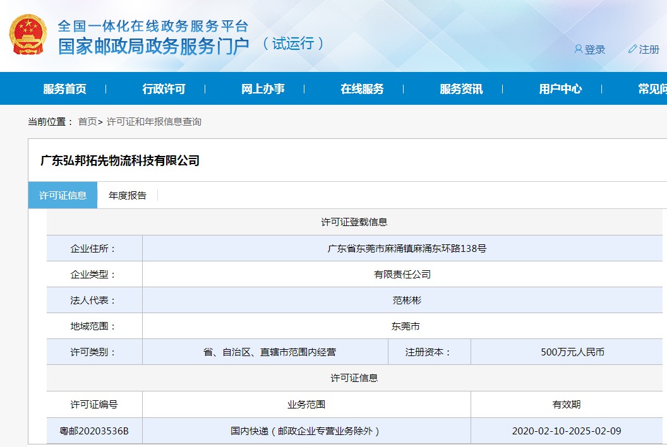Click the 首页 breadcrumb link
The image size is (667, 447).
88,122
